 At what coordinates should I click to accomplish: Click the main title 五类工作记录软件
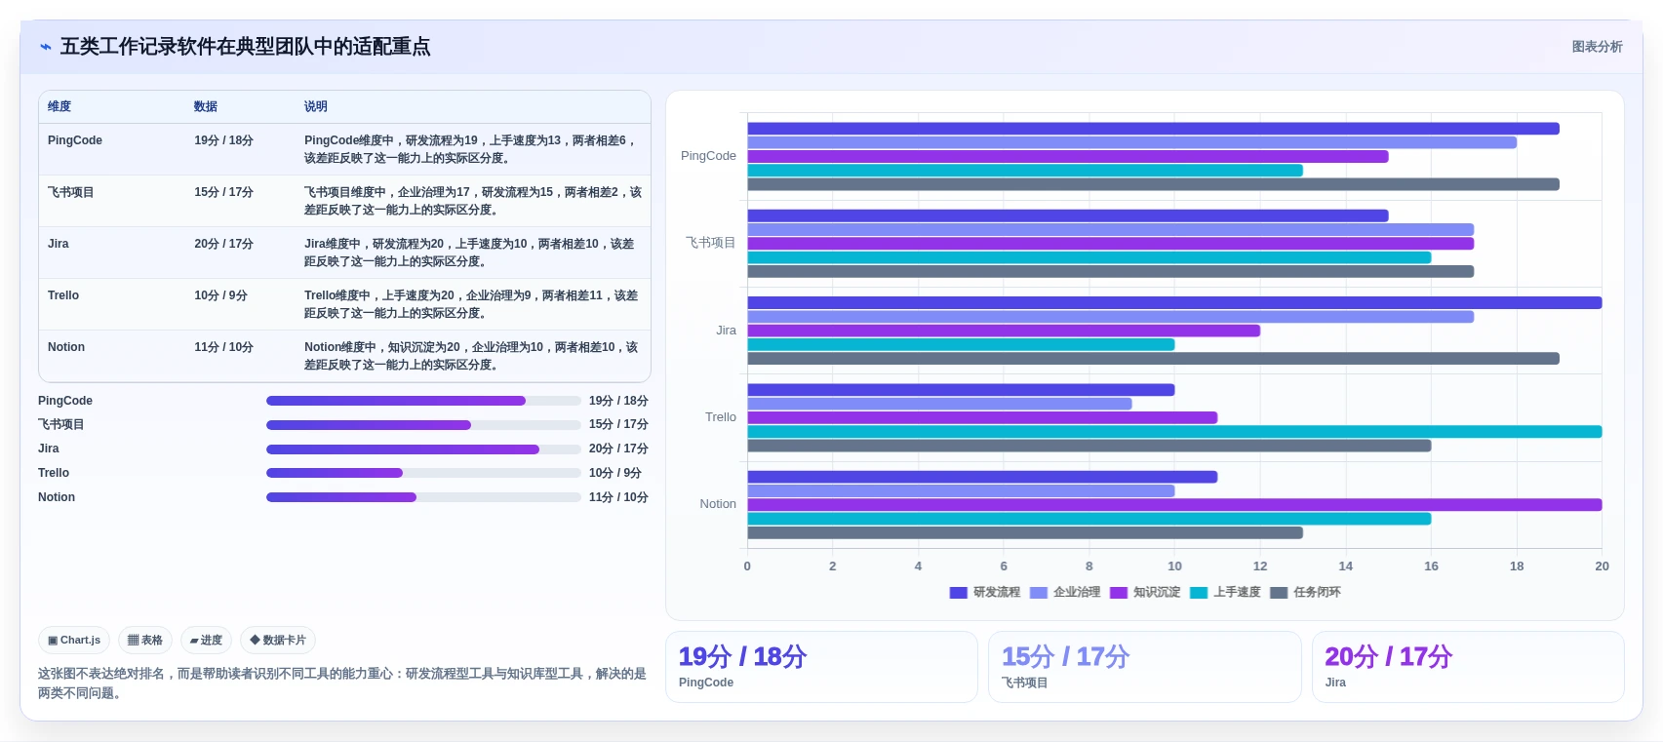[245, 47]
